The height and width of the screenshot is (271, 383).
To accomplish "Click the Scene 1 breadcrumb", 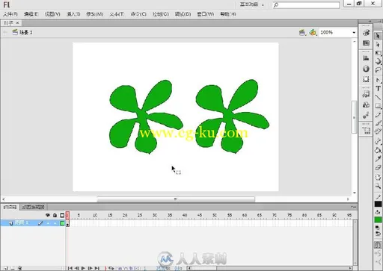I will (x=22, y=32).
